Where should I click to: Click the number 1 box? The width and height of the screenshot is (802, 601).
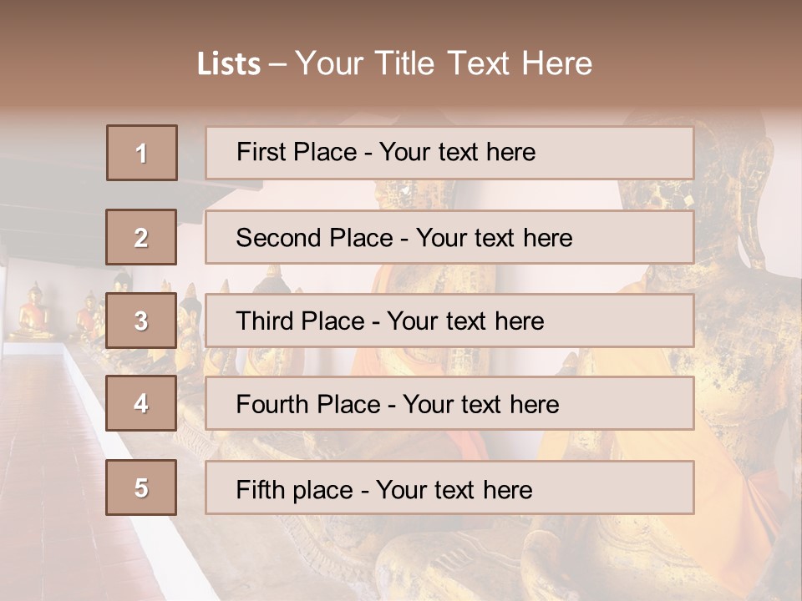(x=142, y=153)
